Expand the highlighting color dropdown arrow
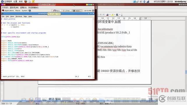The width and height of the screenshot is (187, 105). (x=115, y=15)
